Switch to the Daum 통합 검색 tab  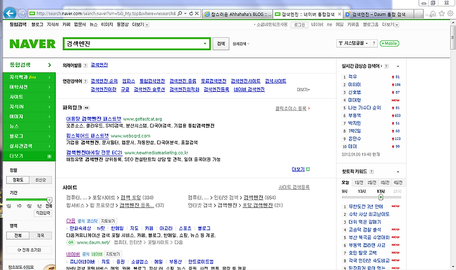379,14
